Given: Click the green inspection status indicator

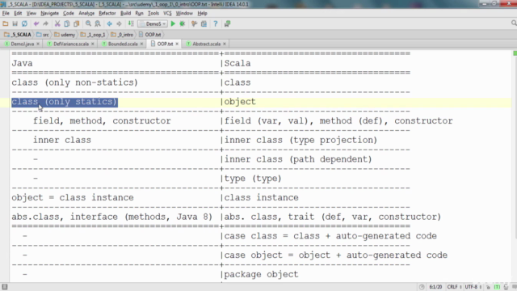Looking at the screenshot, I should [515, 53].
